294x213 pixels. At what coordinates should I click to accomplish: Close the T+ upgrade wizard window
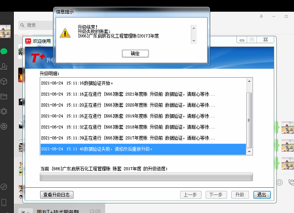(266, 40)
